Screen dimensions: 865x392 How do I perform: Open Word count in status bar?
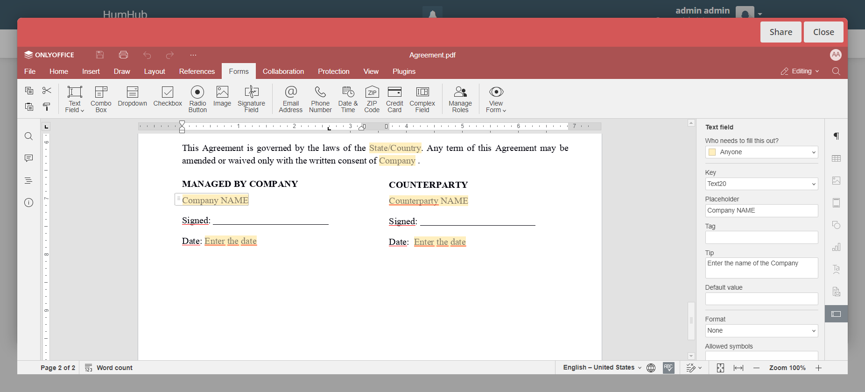[x=109, y=368]
